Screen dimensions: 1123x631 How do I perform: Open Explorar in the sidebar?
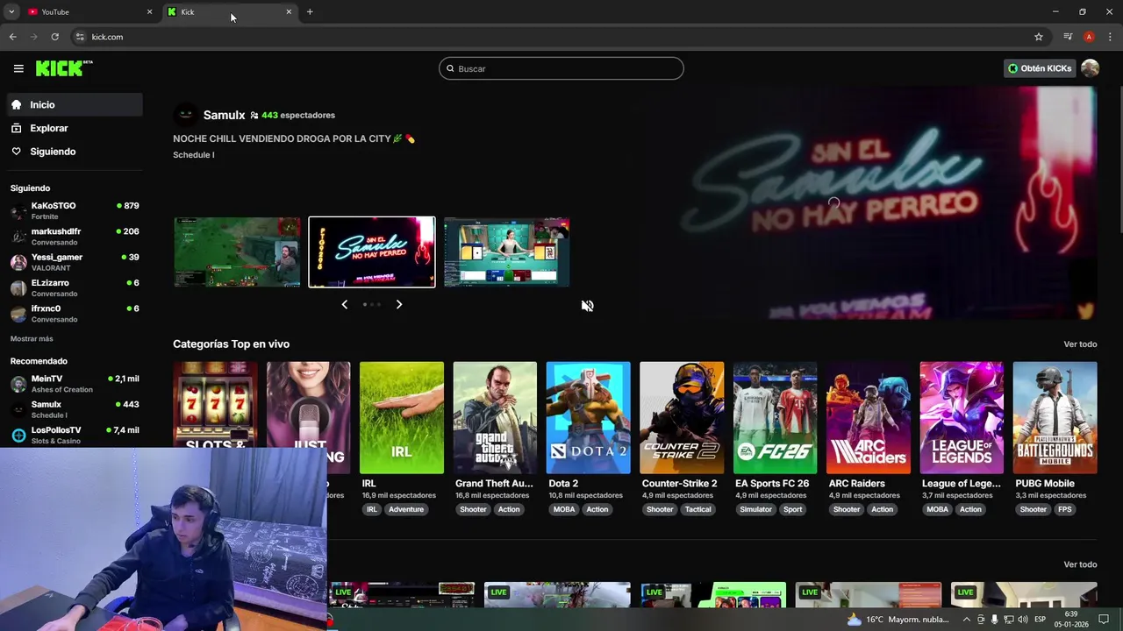click(x=75, y=128)
